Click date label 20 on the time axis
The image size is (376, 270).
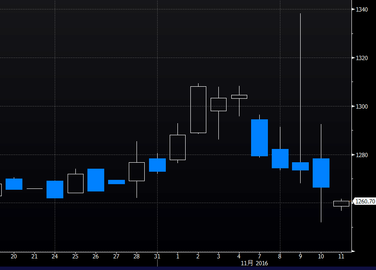click(14, 256)
